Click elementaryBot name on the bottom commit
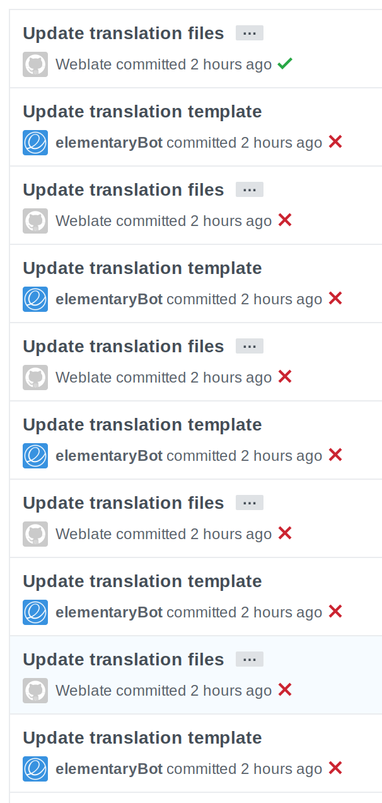The image size is (382, 803). pos(109,769)
